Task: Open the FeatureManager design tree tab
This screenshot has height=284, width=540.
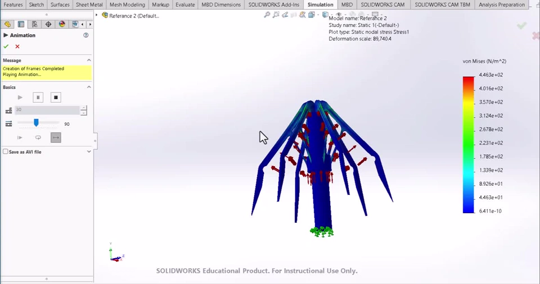Action: 7,24
